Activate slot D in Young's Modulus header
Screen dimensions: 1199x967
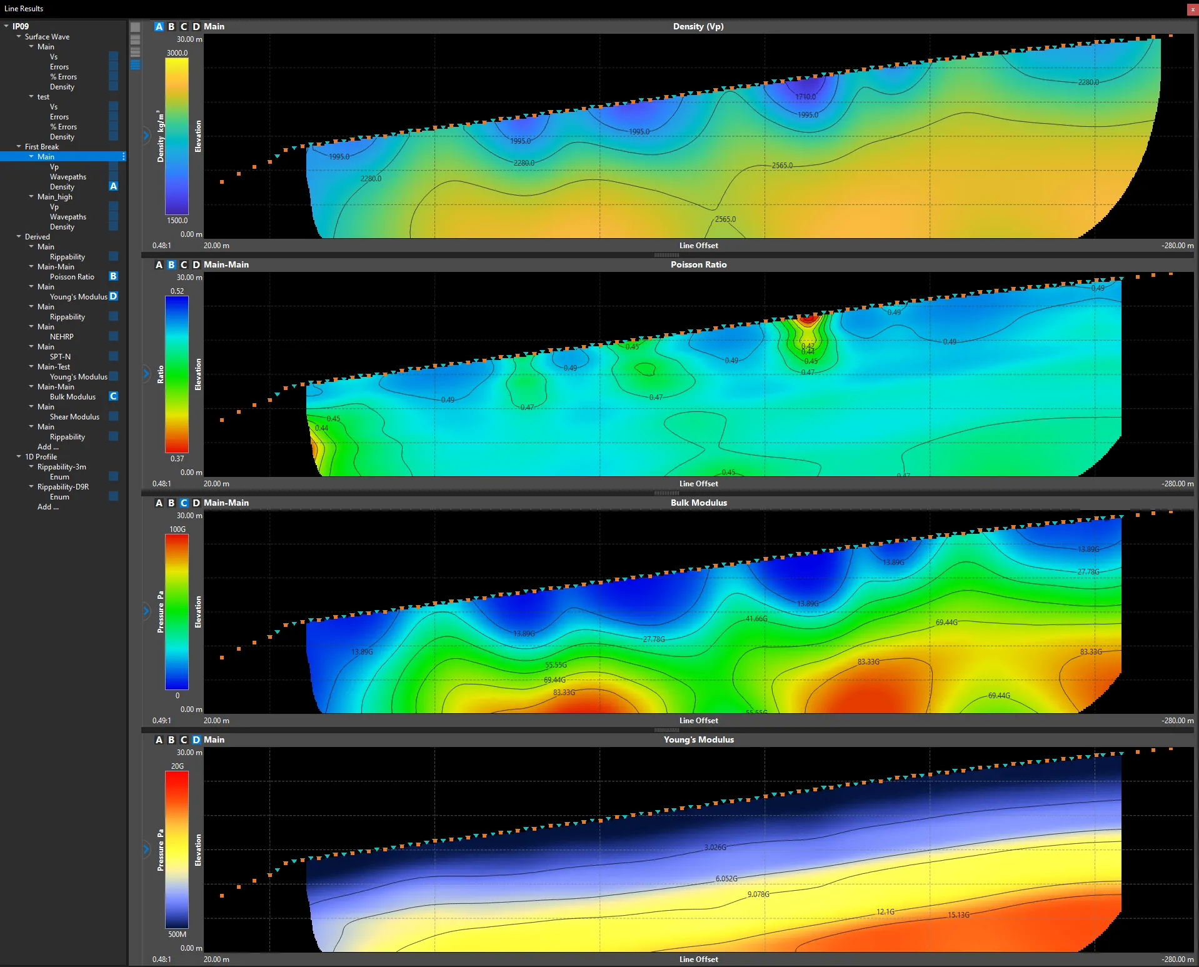196,739
